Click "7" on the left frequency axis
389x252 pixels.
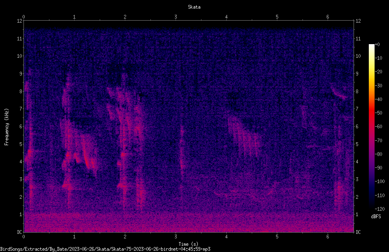[21, 109]
